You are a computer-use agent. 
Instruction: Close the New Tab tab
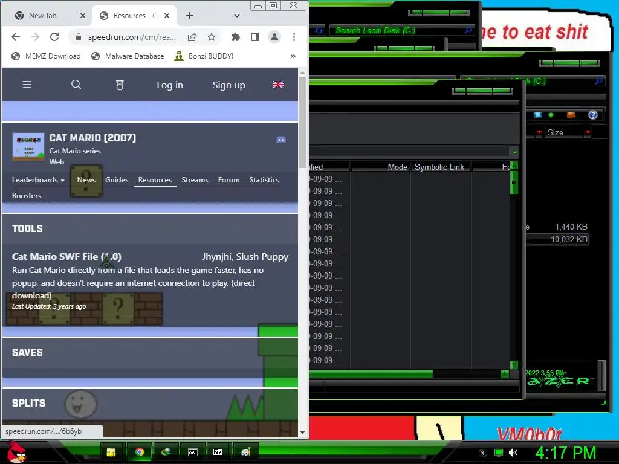tap(82, 16)
